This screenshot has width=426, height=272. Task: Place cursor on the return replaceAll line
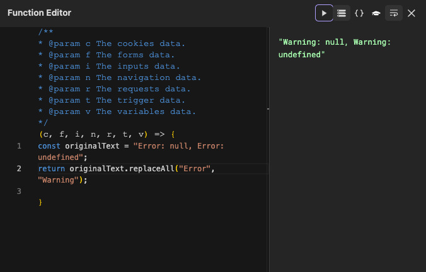point(126,169)
